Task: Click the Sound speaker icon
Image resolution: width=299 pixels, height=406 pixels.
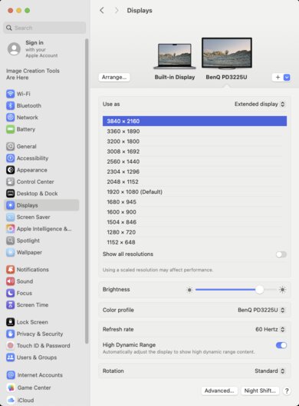Action: (10, 281)
